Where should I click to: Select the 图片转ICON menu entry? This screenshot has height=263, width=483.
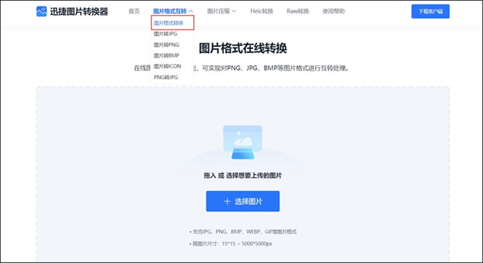click(167, 66)
